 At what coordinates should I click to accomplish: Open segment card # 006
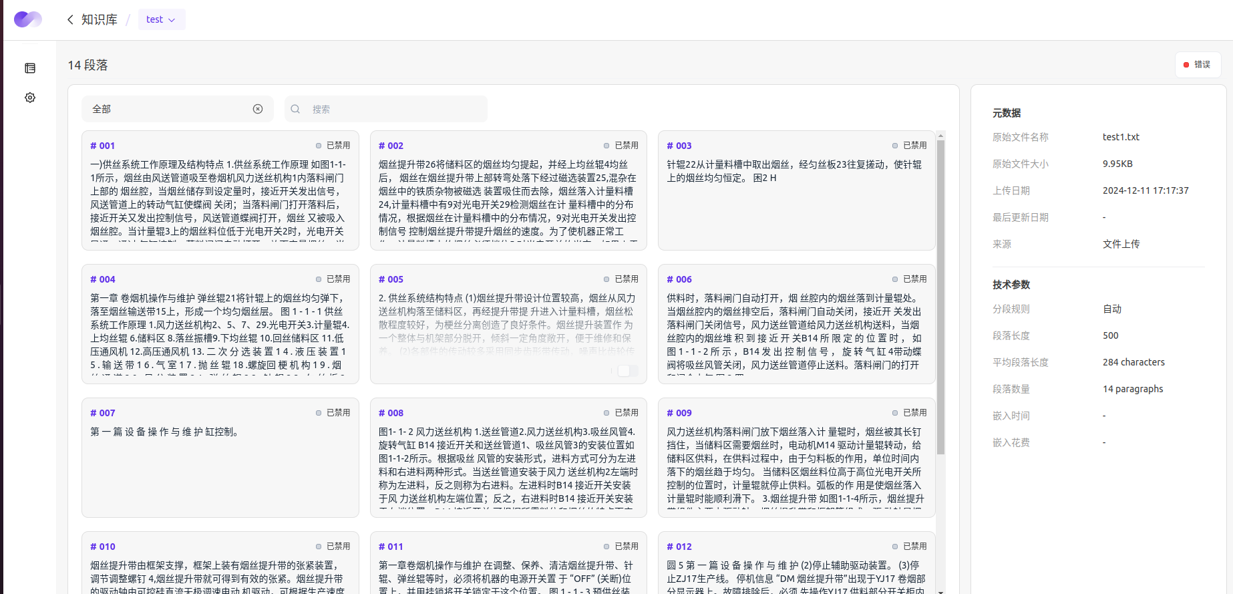point(797,324)
